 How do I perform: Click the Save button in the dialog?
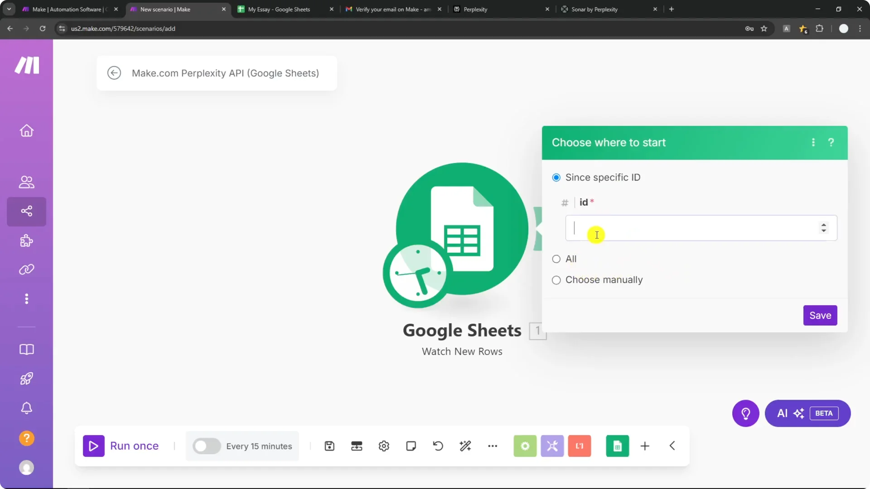pos(820,315)
